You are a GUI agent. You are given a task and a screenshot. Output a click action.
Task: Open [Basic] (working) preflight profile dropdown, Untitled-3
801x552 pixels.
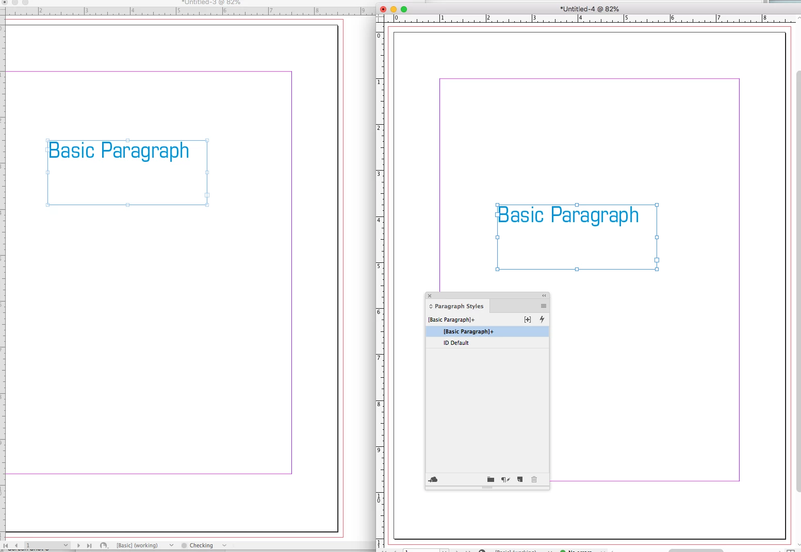[x=171, y=545]
